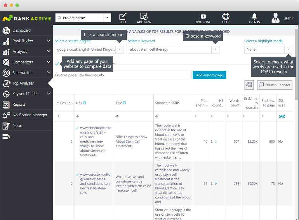Click the Competitors target icon

[x=6, y=62]
